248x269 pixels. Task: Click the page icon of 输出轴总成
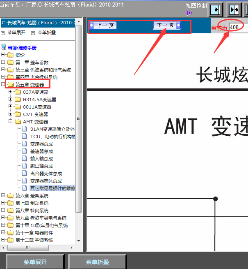25,166
